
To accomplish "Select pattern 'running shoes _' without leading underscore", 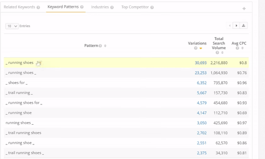I will pyautogui.click(x=19, y=123).
